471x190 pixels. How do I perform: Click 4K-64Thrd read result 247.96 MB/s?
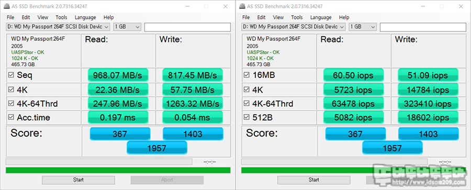(x=118, y=104)
